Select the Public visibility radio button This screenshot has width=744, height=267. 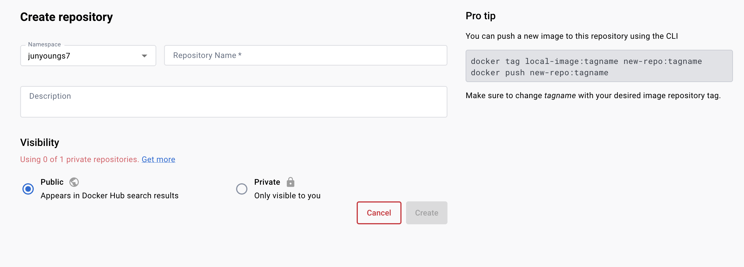click(x=28, y=189)
